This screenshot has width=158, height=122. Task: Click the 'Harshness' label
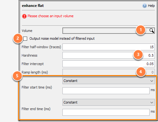[29, 55]
